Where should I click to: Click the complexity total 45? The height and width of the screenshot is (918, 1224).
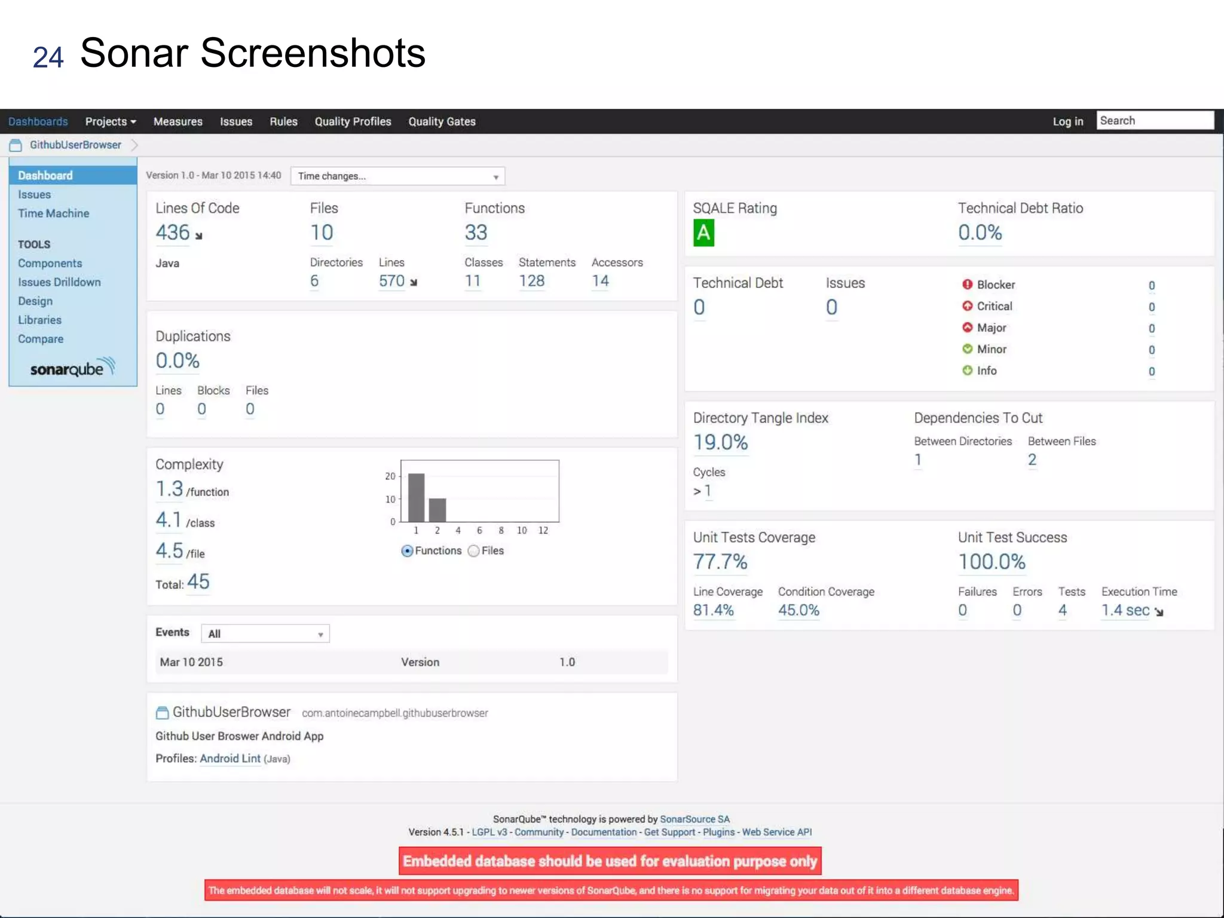click(x=198, y=582)
